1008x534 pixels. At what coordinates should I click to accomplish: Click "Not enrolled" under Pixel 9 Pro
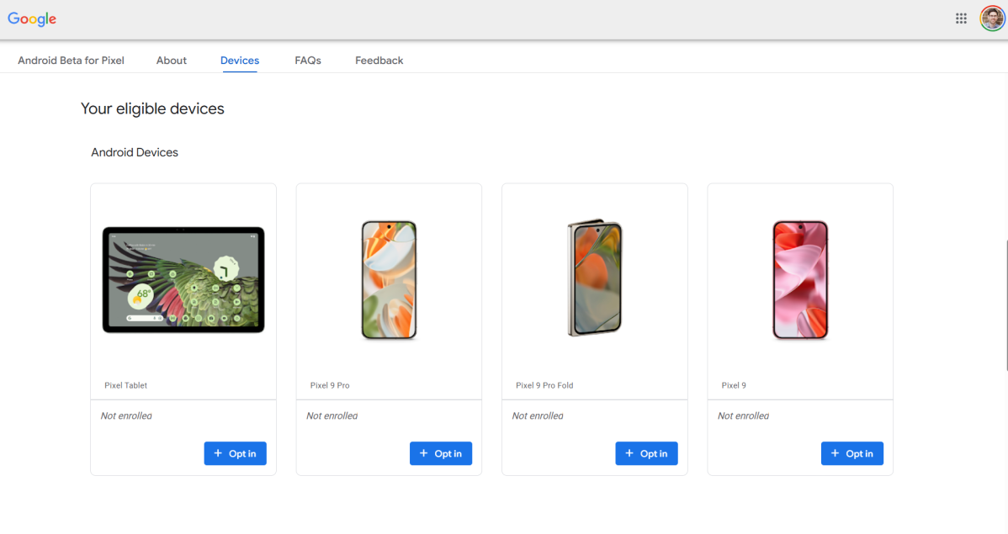pyautogui.click(x=332, y=415)
